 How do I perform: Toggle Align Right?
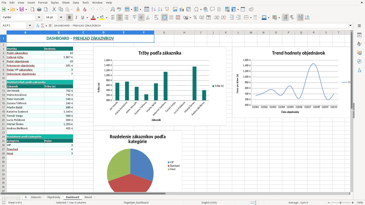[x=126, y=18]
